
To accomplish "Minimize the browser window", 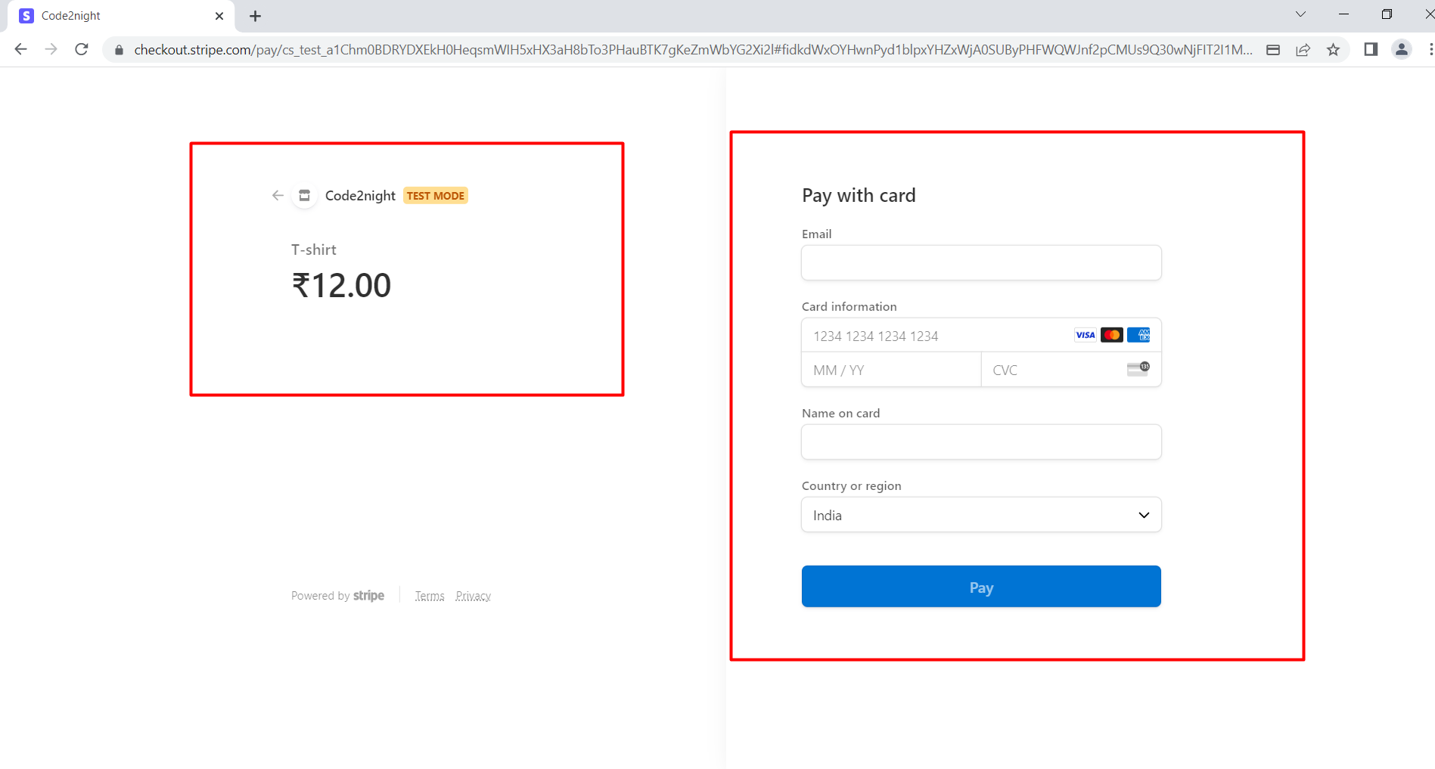I will click(x=1343, y=14).
